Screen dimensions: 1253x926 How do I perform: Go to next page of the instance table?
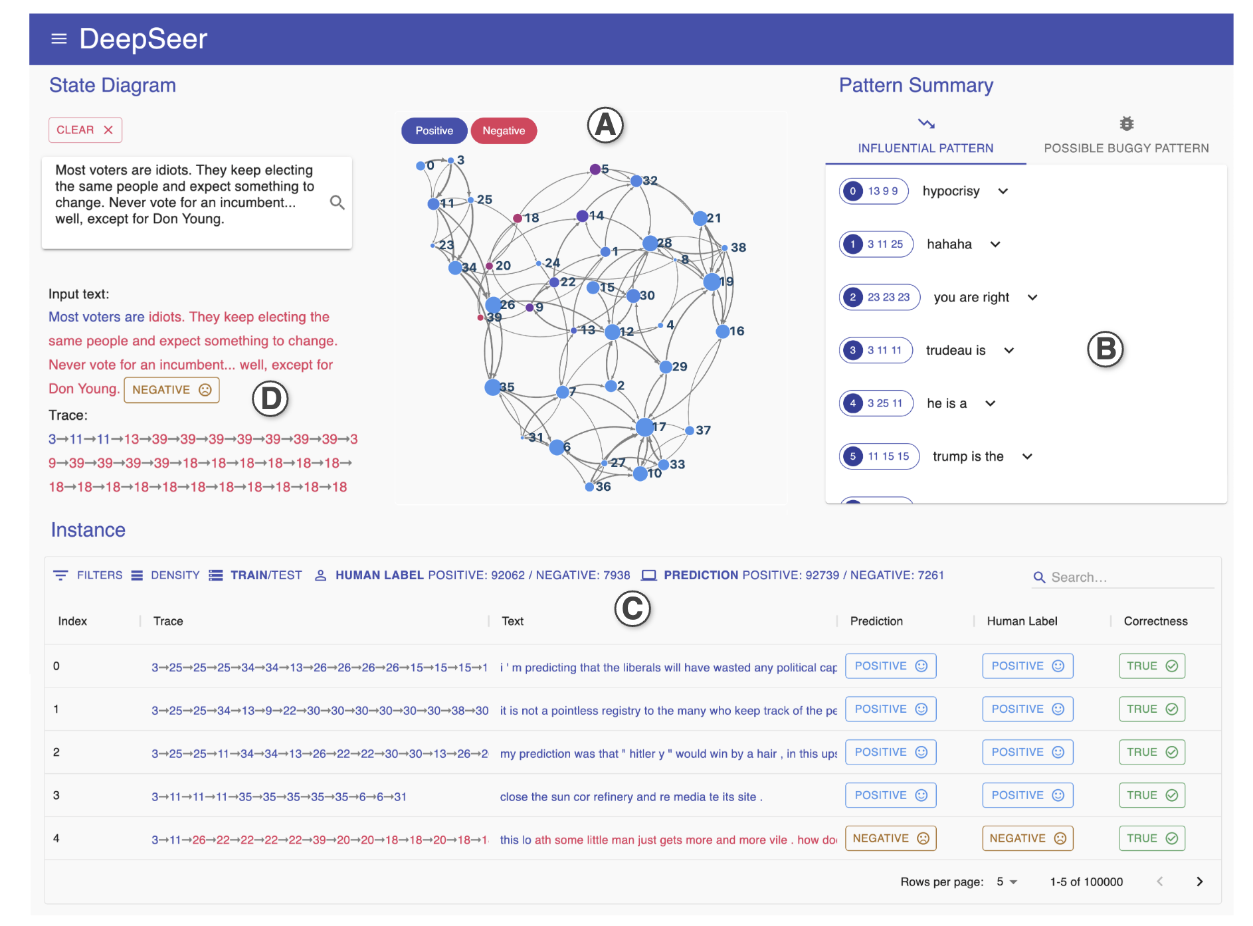pyautogui.click(x=1199, y=881)
